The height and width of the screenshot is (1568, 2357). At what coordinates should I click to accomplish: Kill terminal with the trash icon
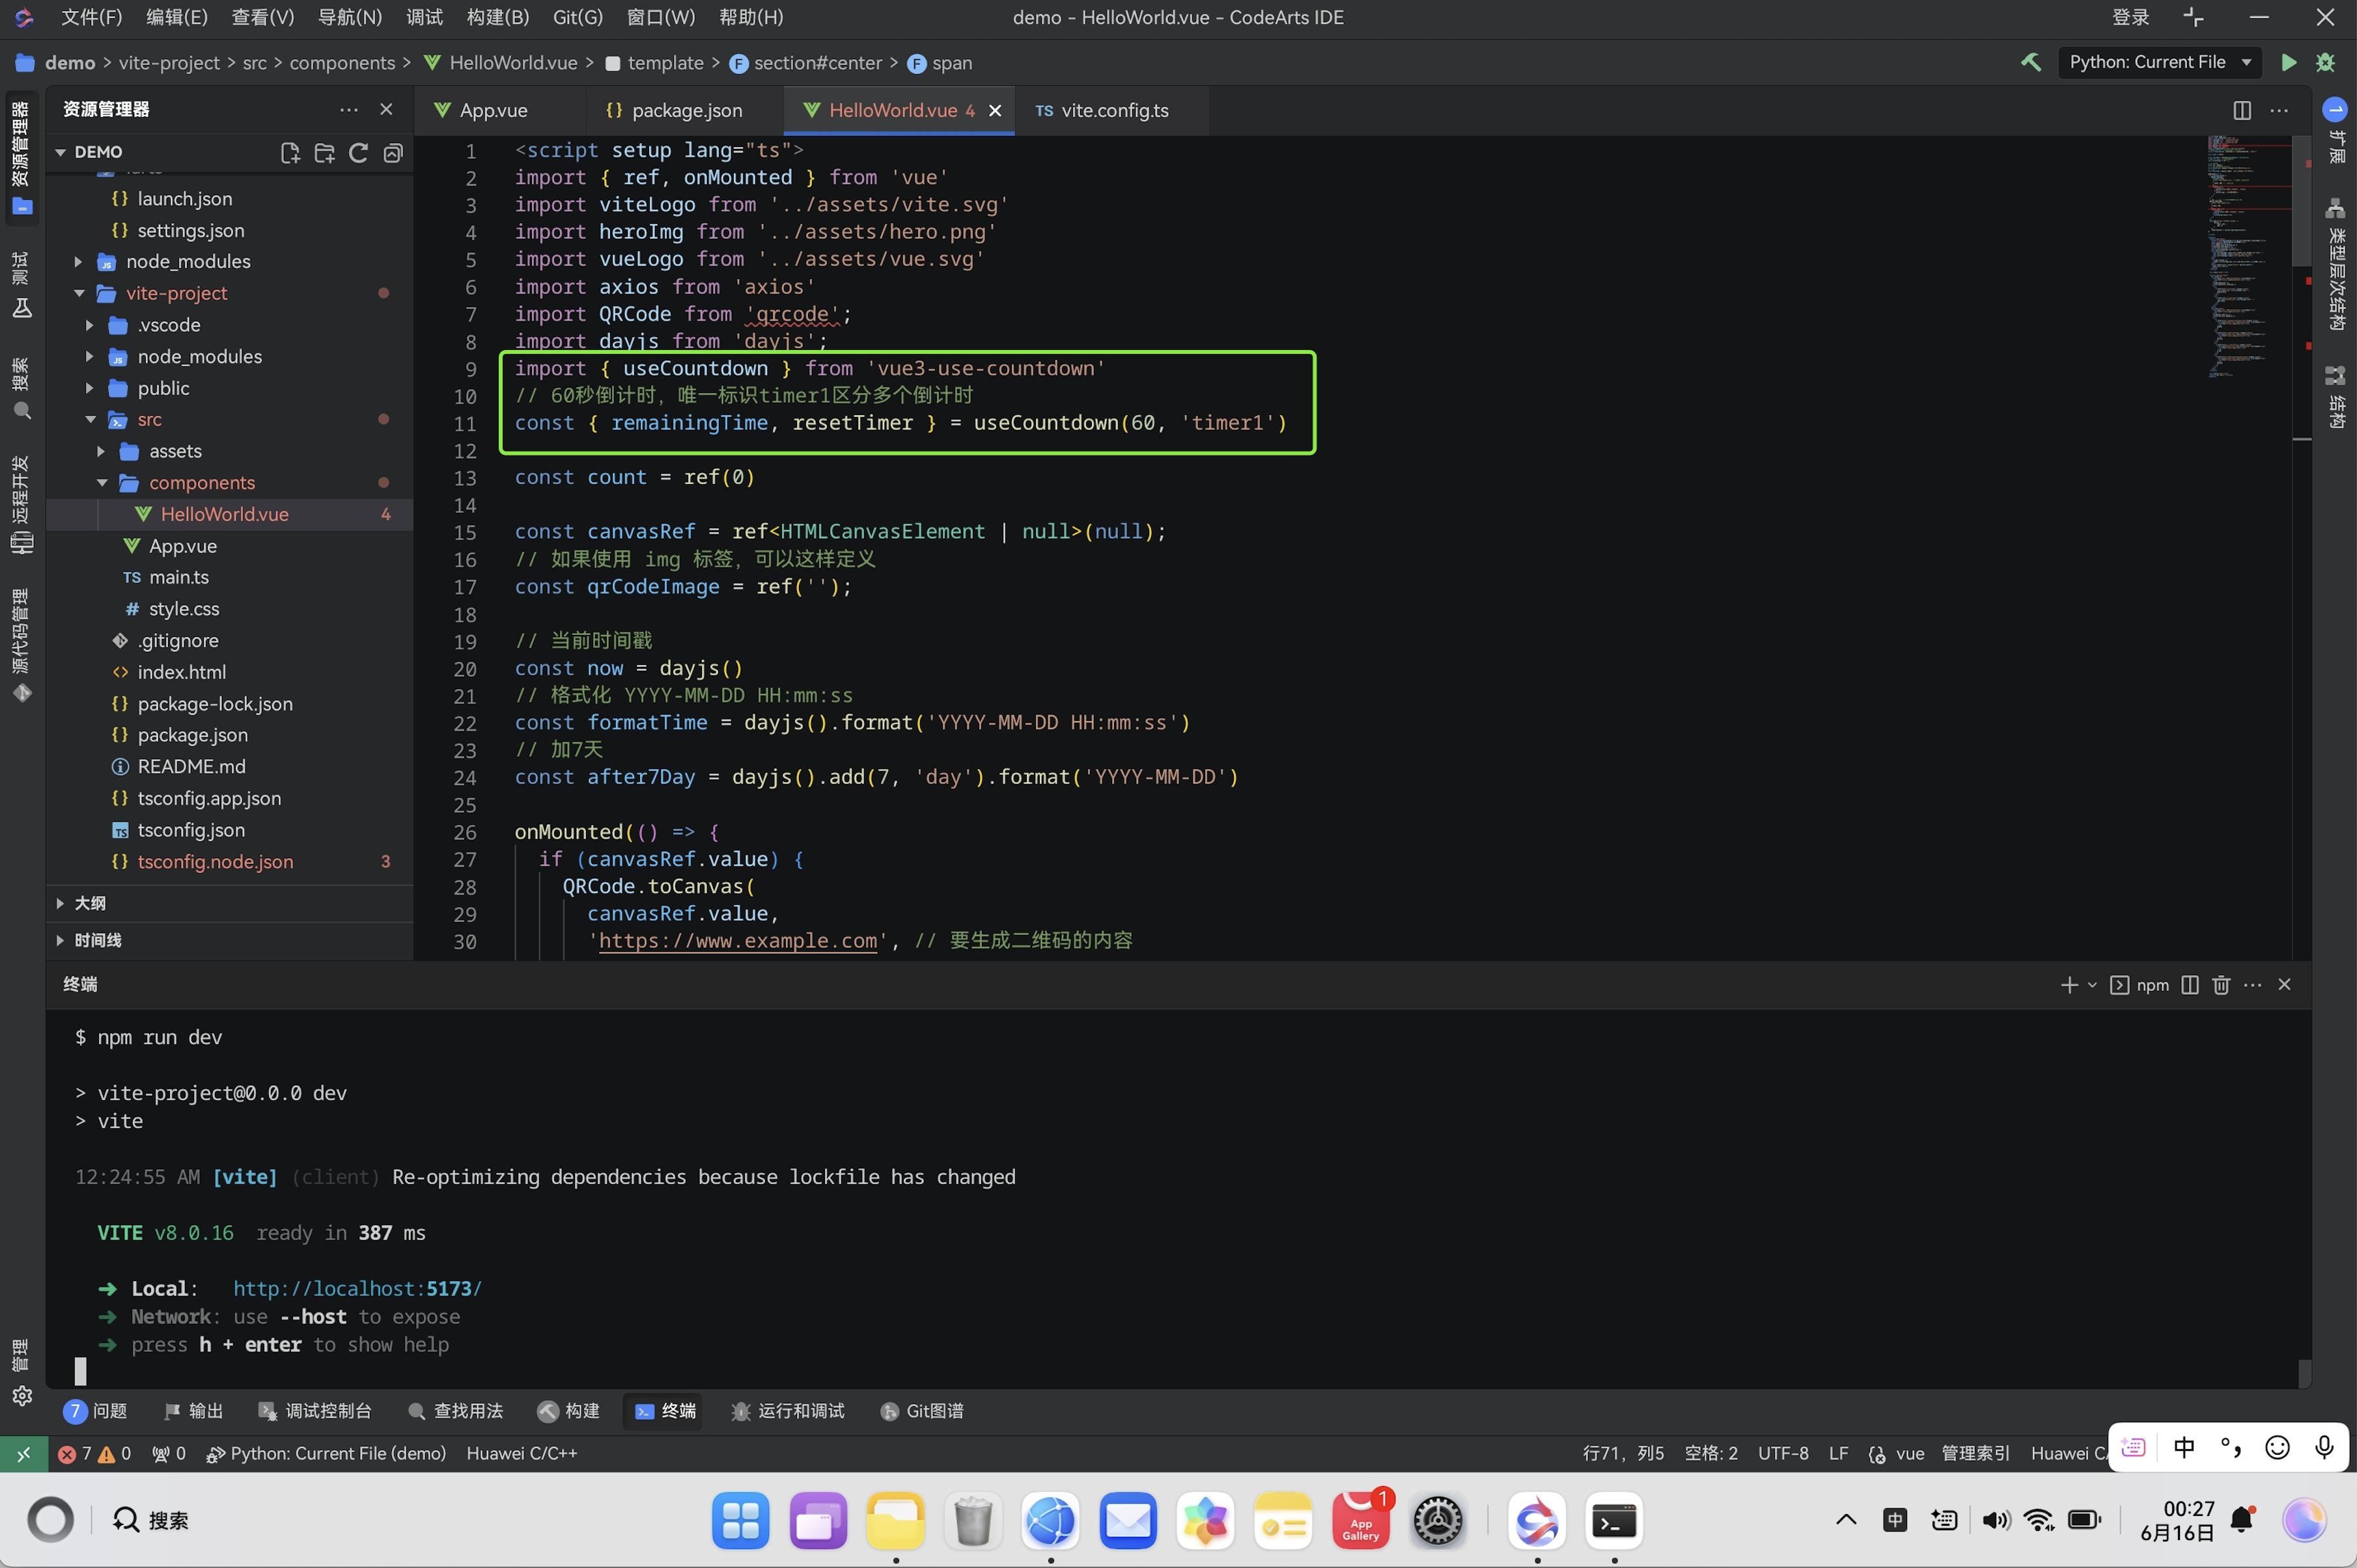coord(2221,985)
